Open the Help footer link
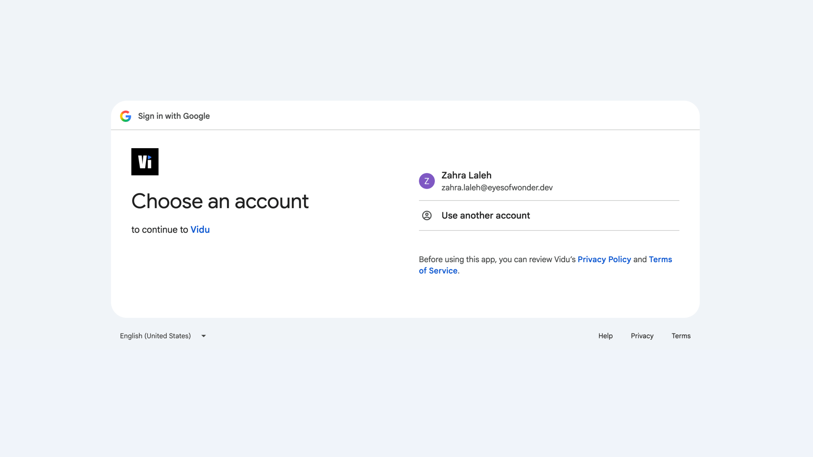This screenshot has width=813, height=457. [x=605, y=336]
